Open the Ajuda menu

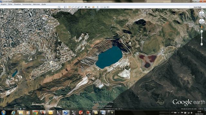[x=44, y=4]
